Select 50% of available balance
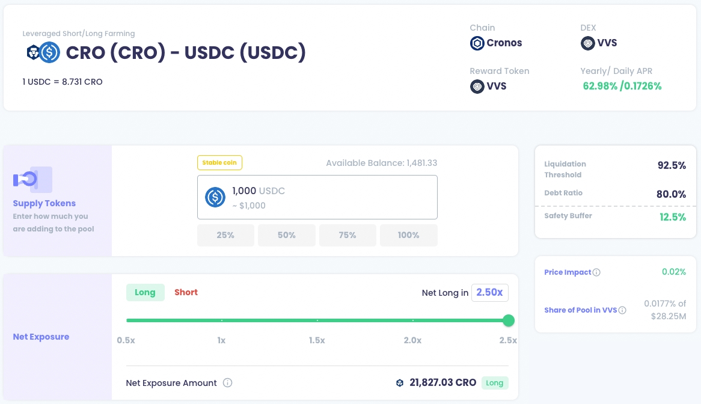Viewport: 701px width, 404px height. pyautogui.click(x=287, y=235)
